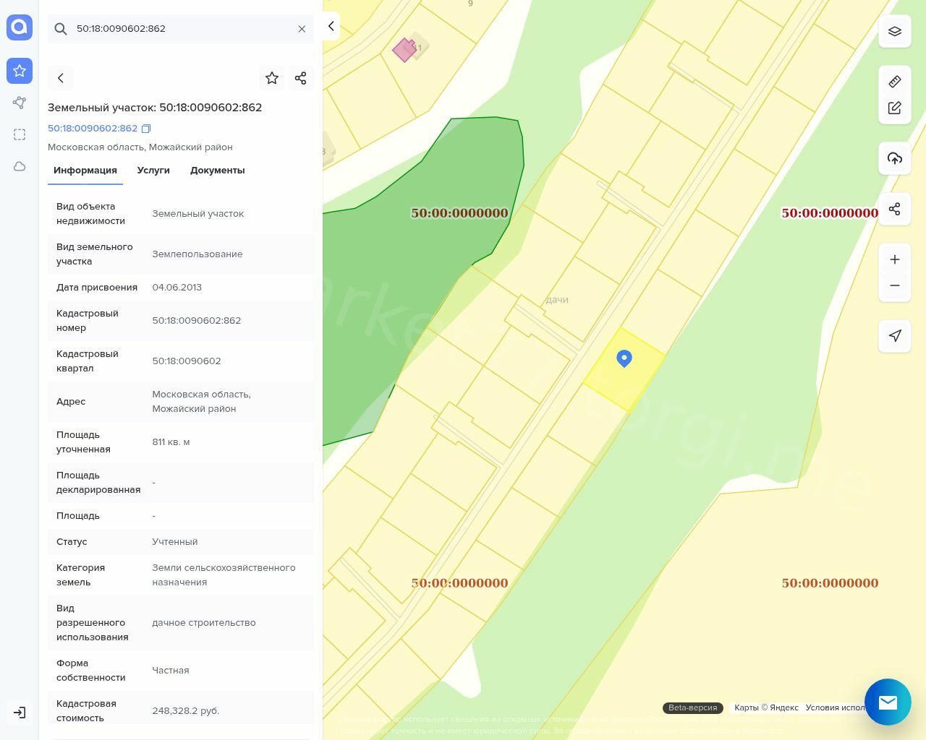Viewport: 926px width, 740px height.
Task: Share the map via right toolbar icon
Action: point(894,210)
